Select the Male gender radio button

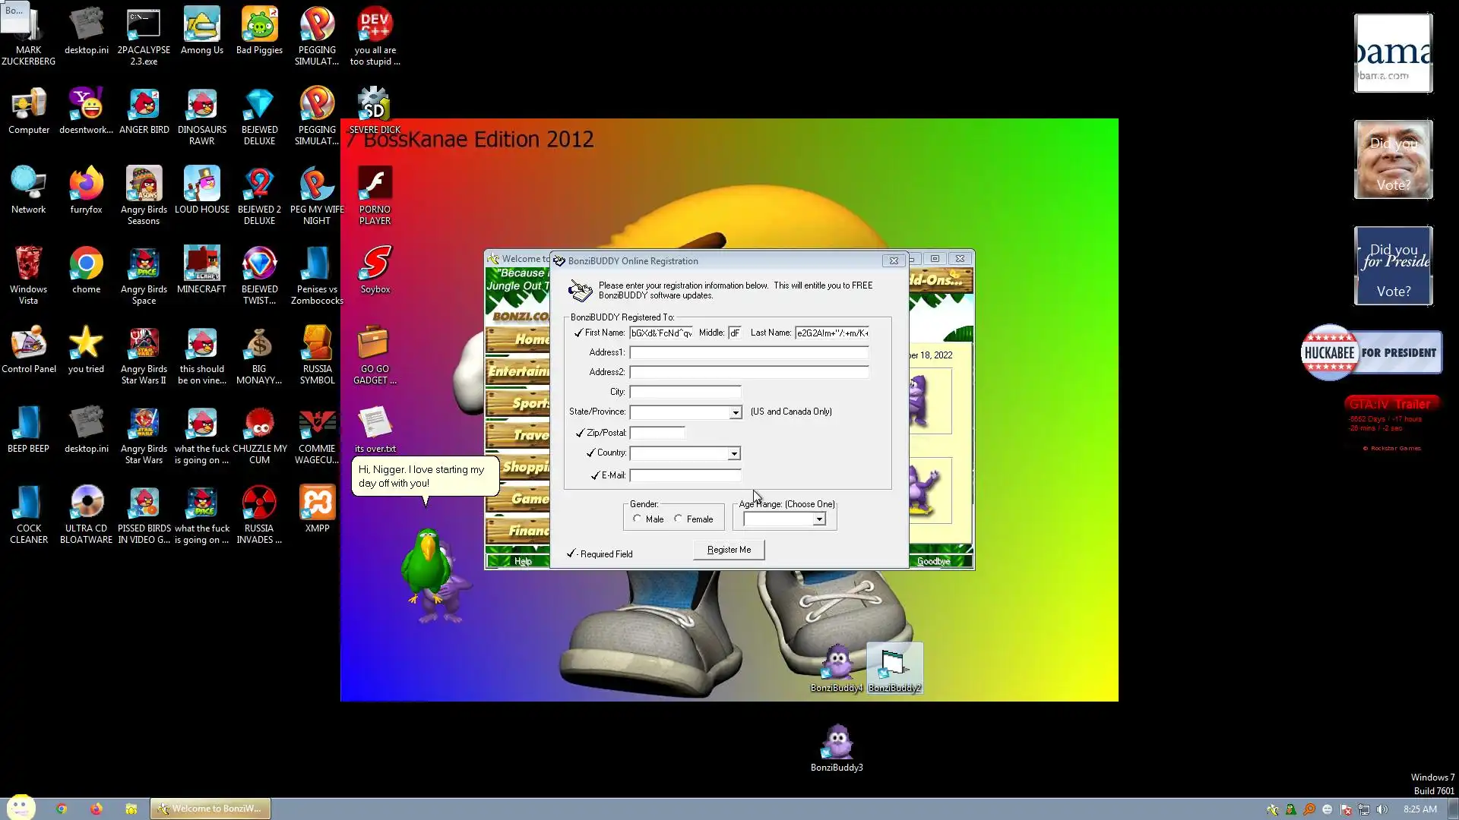coord(637,519)
